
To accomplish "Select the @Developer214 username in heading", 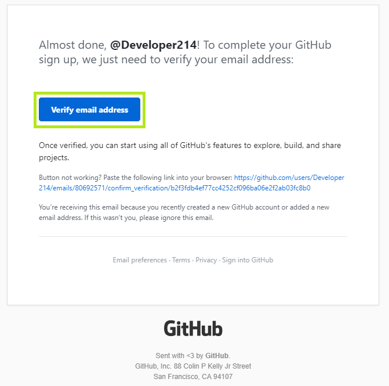I will 153,45.
